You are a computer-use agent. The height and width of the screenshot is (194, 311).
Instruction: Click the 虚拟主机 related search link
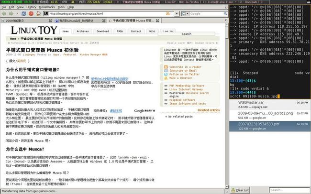point(116,111)
